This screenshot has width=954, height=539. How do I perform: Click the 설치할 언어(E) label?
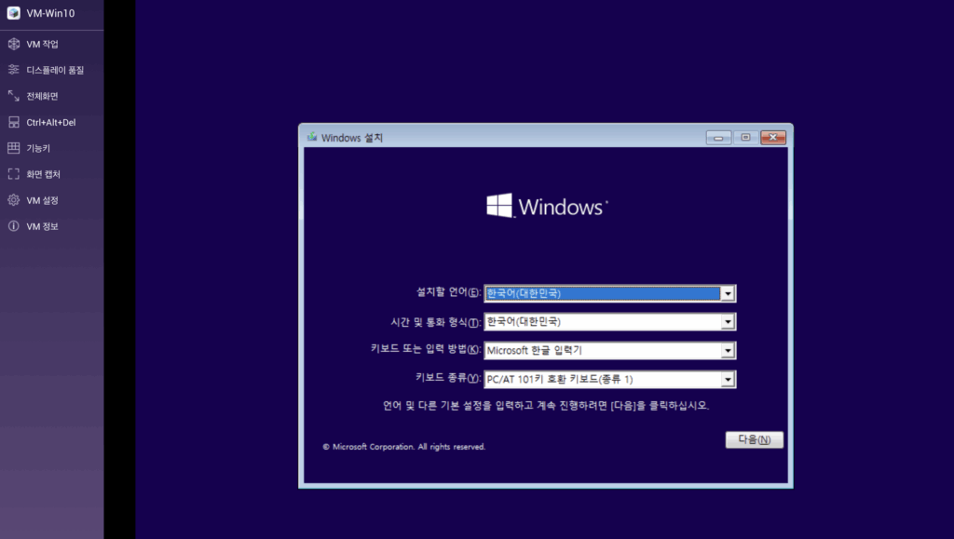(x=448, y=292)
